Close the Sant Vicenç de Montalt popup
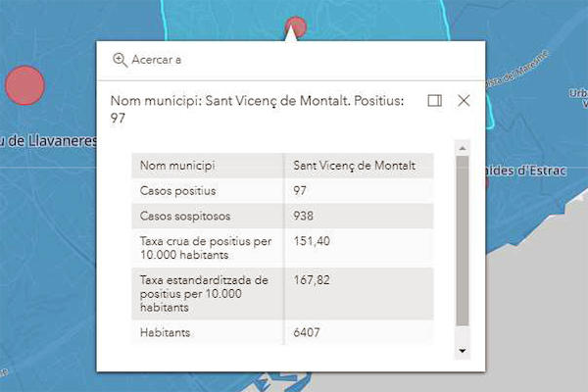Viewport: 588px width, 392px height. tap(465, 100)
